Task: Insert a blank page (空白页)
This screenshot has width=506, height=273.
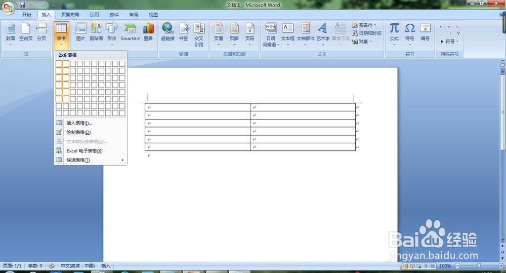Action: point(26,32)
